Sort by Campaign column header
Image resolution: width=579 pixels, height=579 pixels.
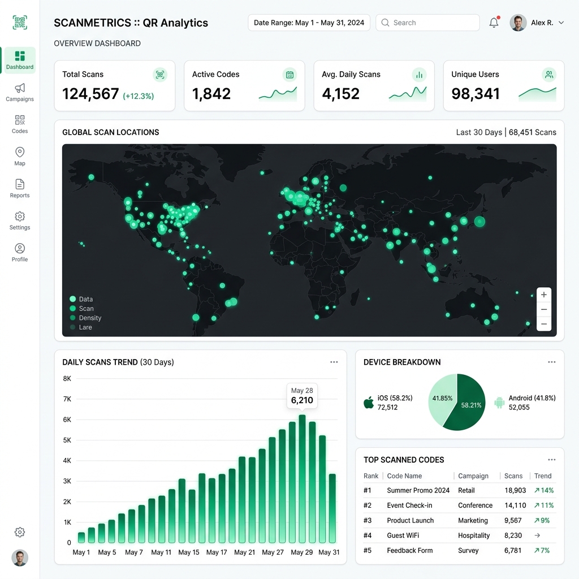pos(473,476)
